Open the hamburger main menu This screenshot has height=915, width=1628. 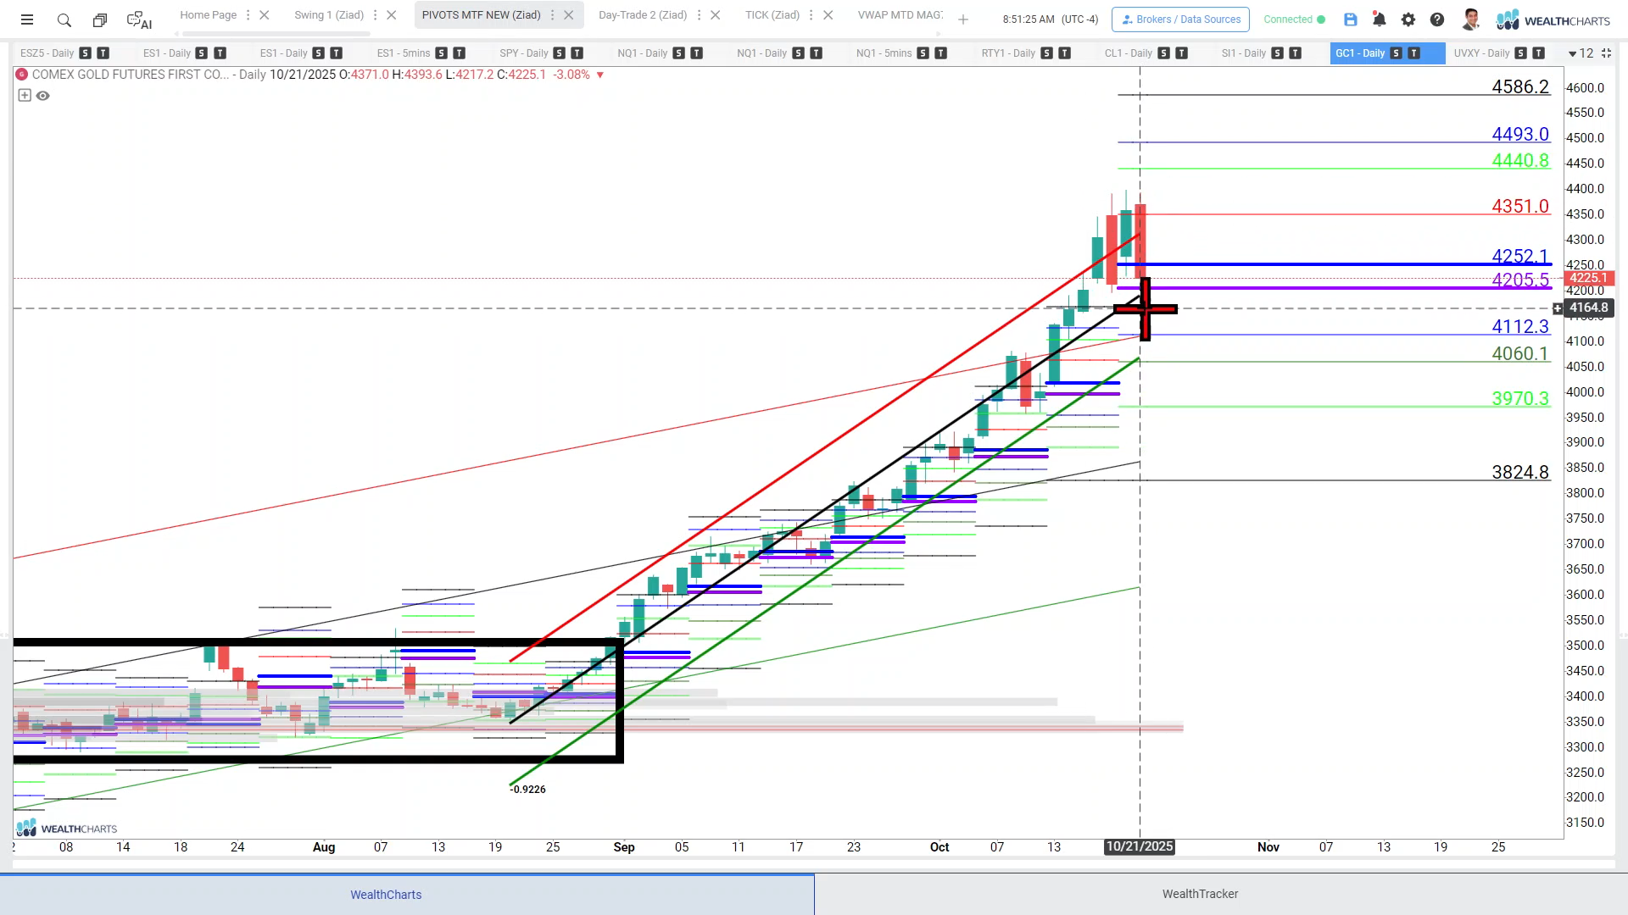(27, 19)
